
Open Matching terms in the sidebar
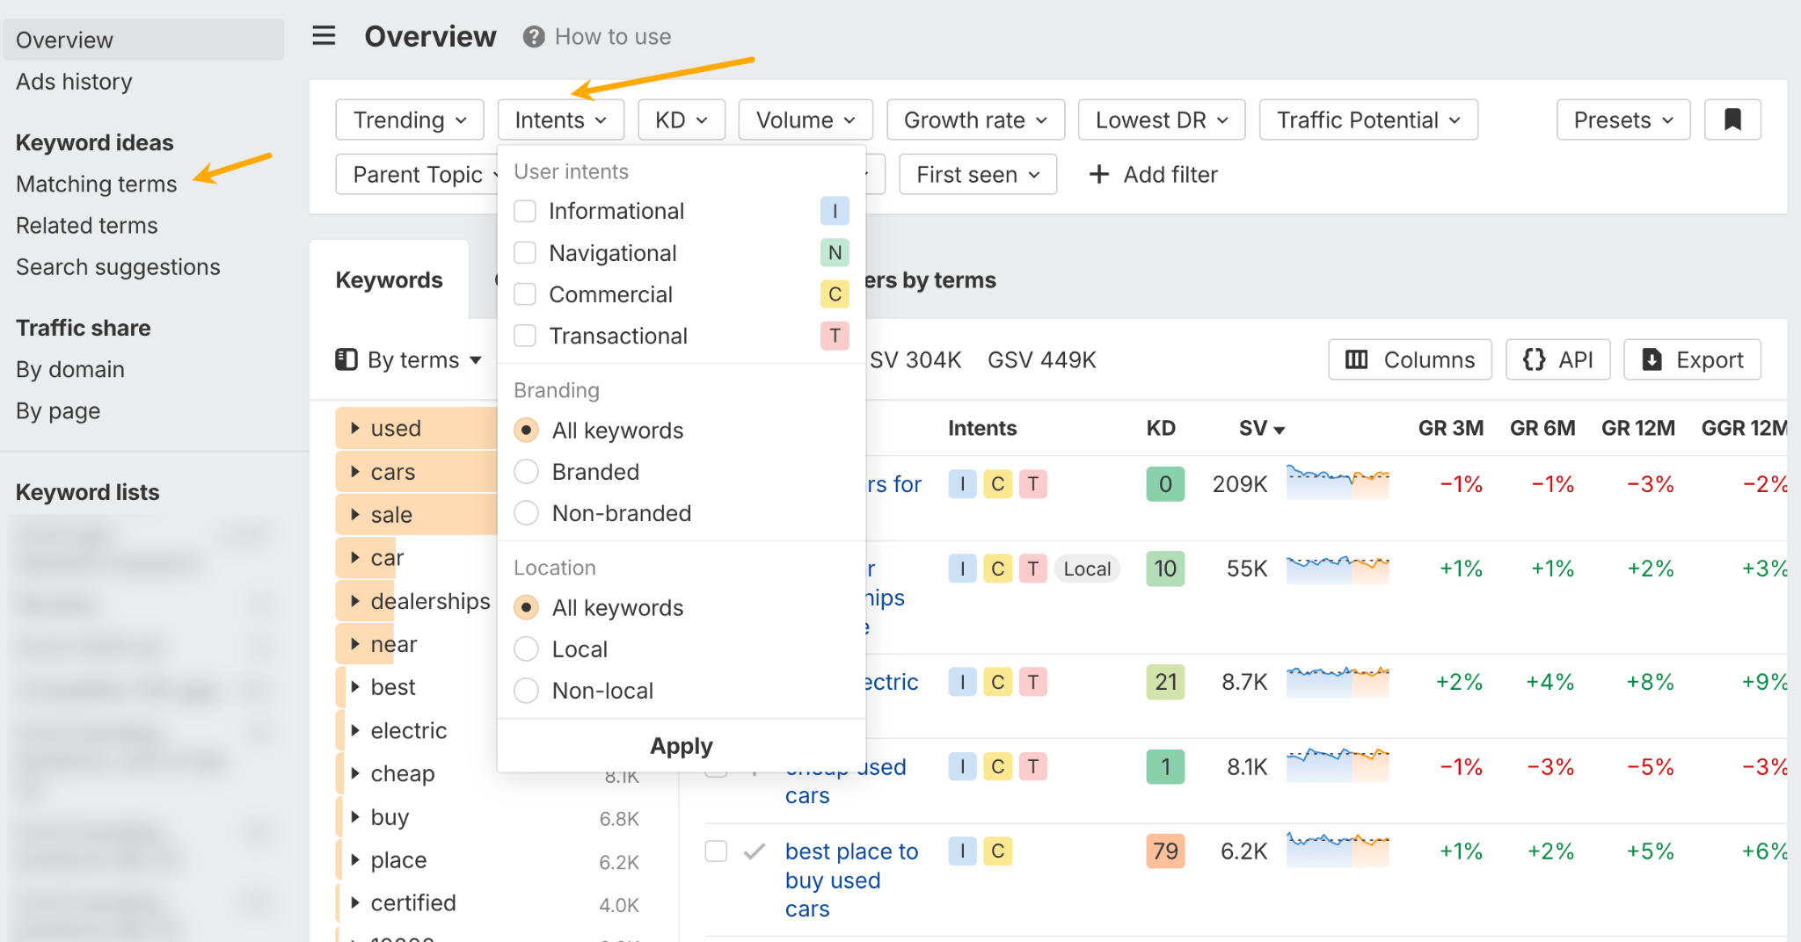[x=96, y=184]
